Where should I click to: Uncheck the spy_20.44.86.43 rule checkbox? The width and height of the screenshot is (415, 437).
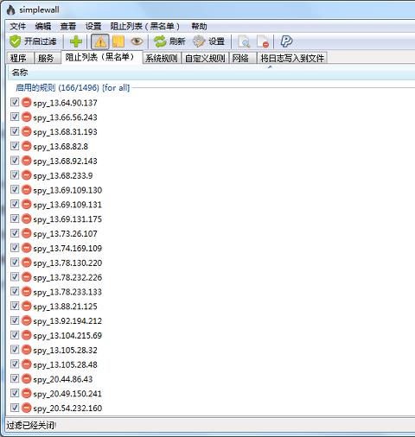click(15, 378)
